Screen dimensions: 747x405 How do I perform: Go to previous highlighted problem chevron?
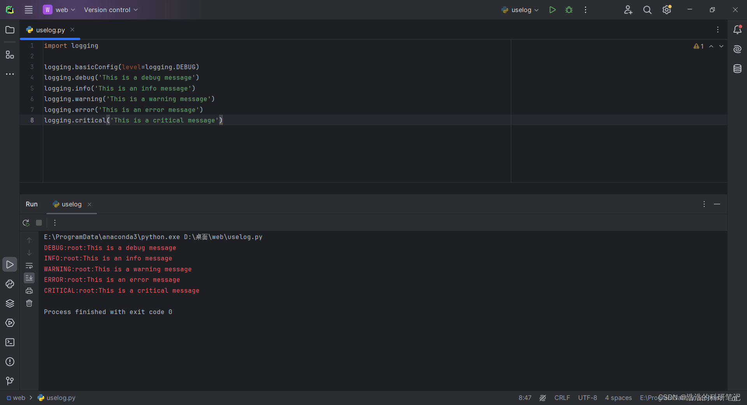[711, 46]
